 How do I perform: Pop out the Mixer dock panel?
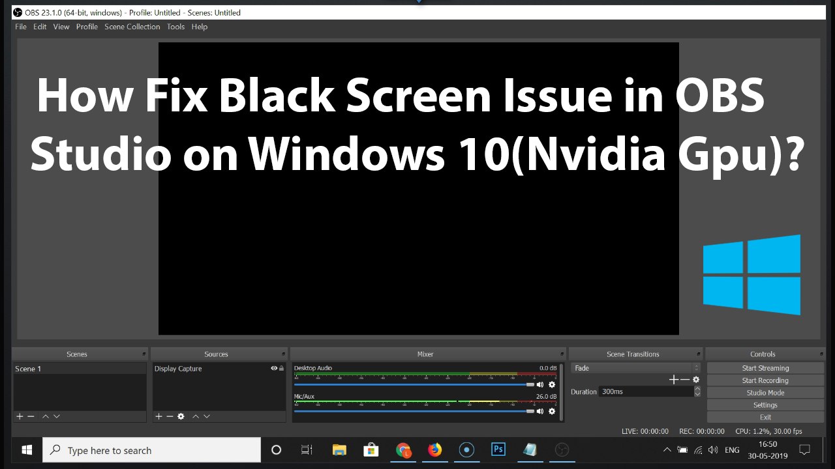click(x=562, y=354)
